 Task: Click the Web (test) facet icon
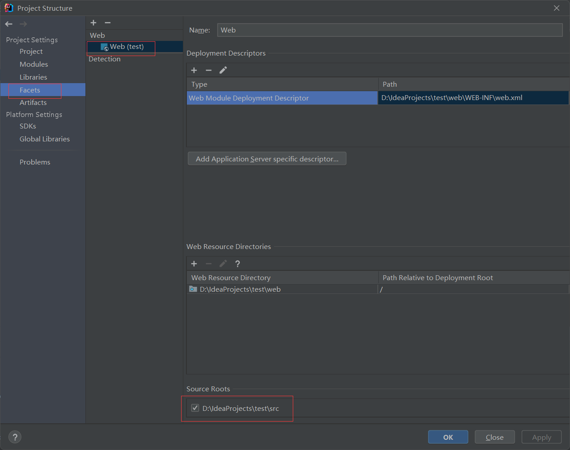tap(105, 47)
